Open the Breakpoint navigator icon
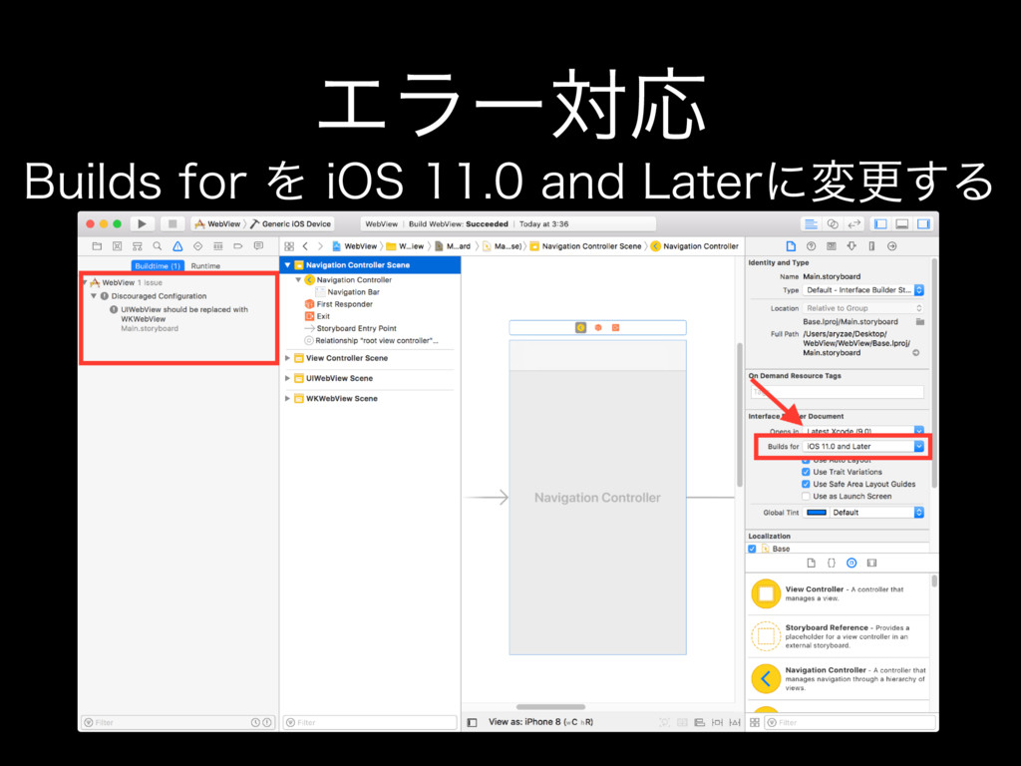Screen dimensions: 1021x766 [238, 246]
